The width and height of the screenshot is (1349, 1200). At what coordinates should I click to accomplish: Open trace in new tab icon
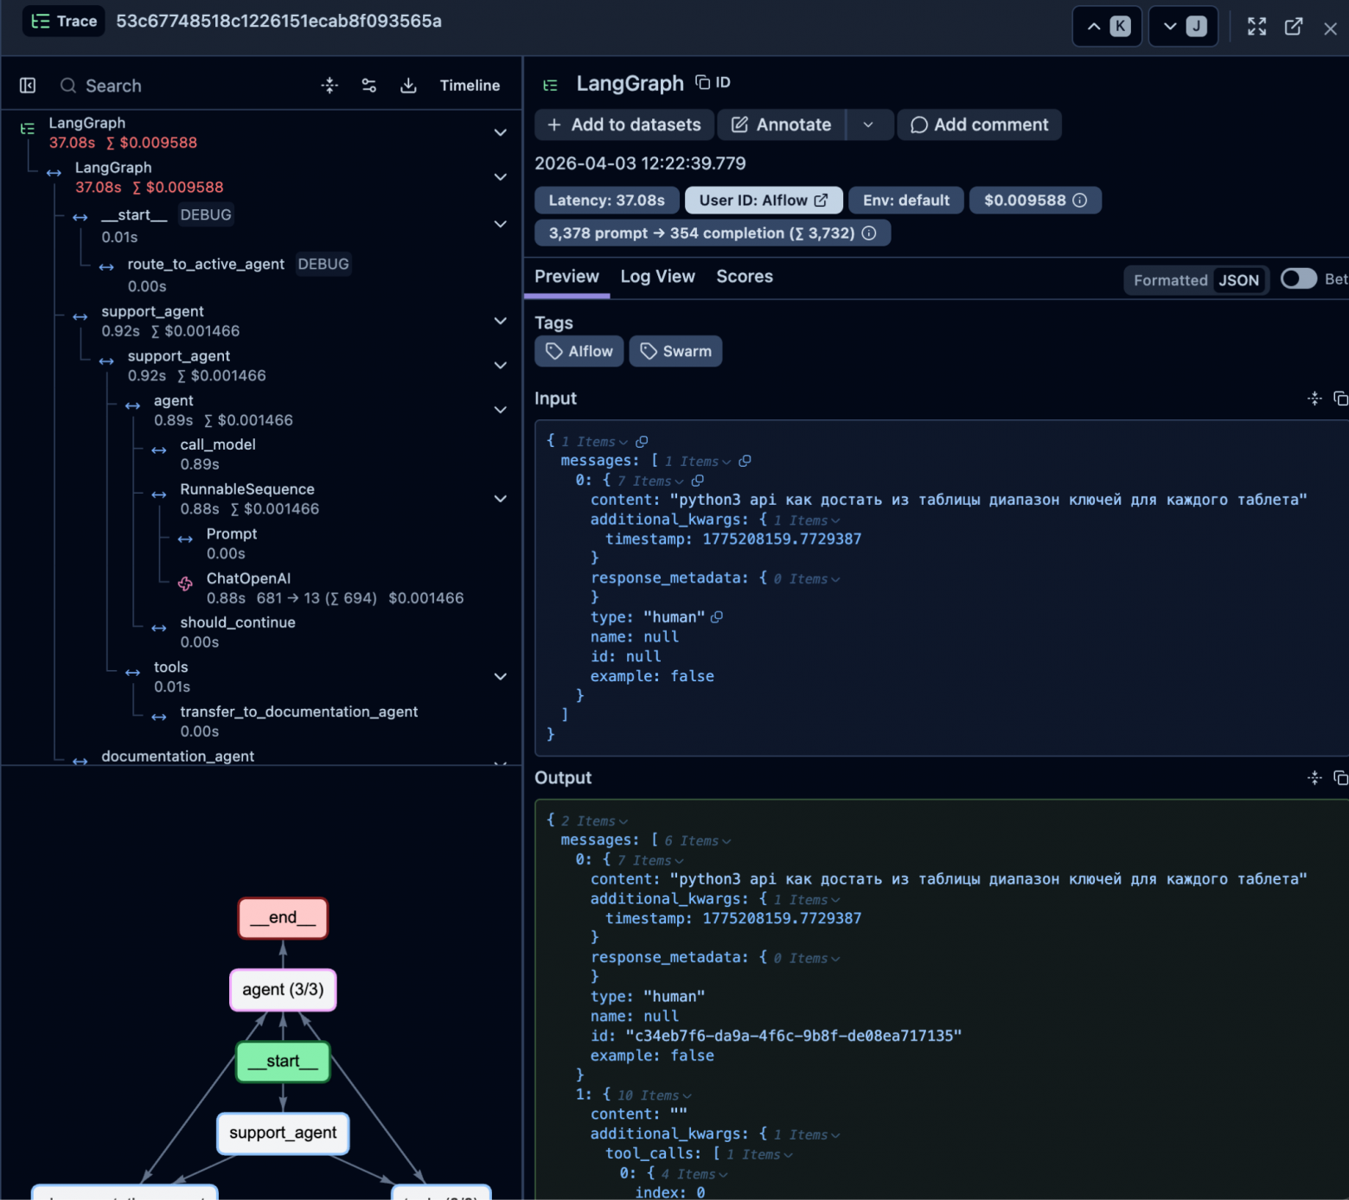(1293, 27)
